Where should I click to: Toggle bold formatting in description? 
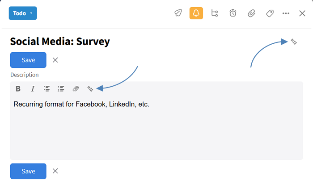click(18, 88)
